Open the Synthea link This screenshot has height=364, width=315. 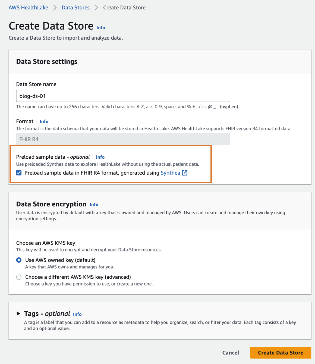[170, 173]
